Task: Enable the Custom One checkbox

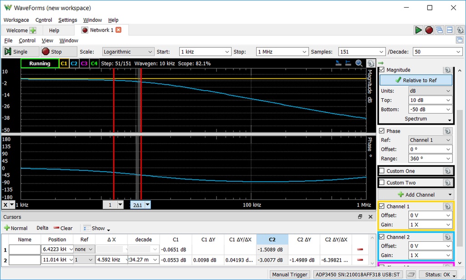Action: [x=382, y=171]
